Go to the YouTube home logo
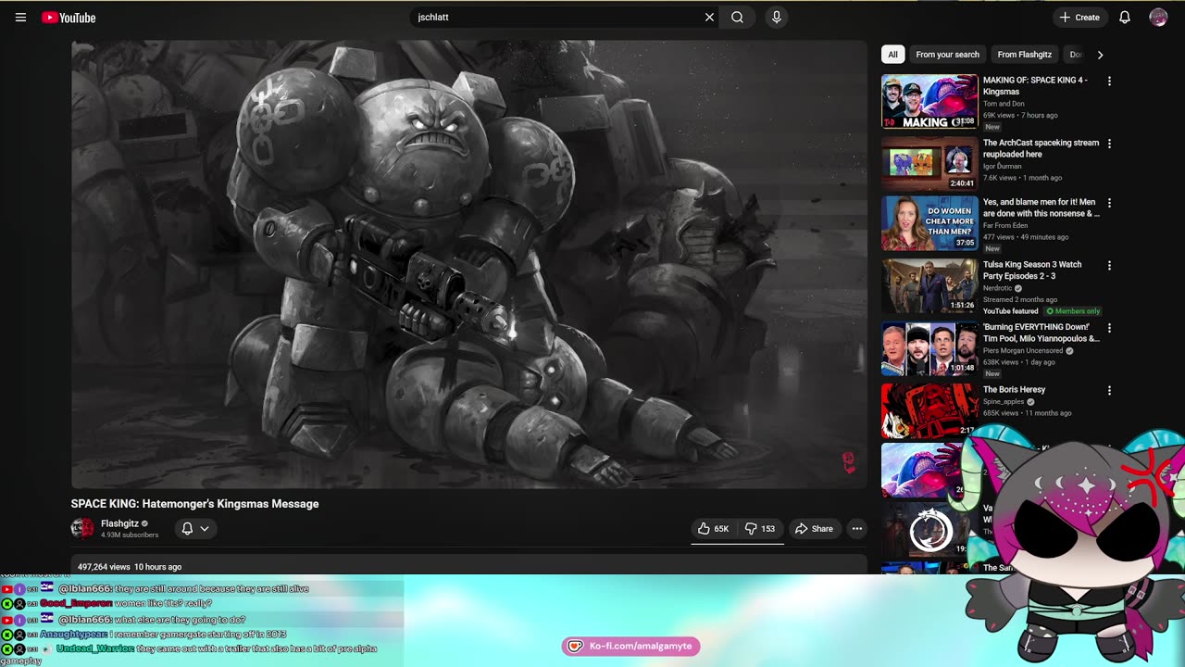The width and height of the screenshot is (1185, 667). pos(69,18)
